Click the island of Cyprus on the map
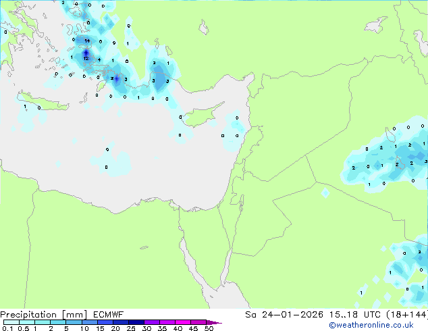This screenshot has width=428, height=331. pos(201,116)
